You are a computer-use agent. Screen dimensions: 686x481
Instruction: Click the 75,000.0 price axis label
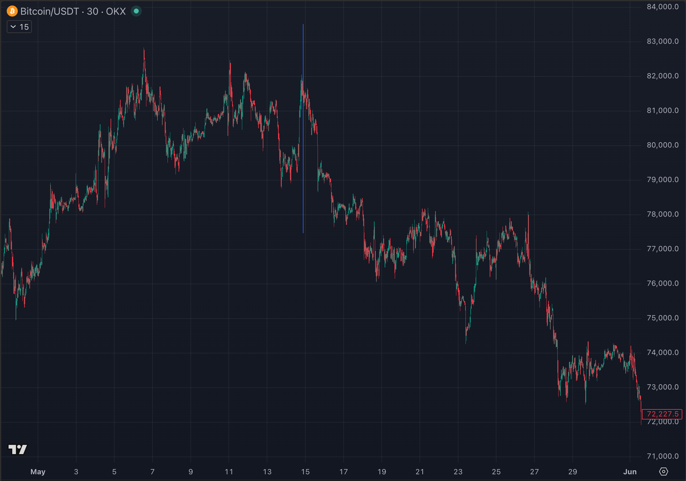(x=663, y=318)
